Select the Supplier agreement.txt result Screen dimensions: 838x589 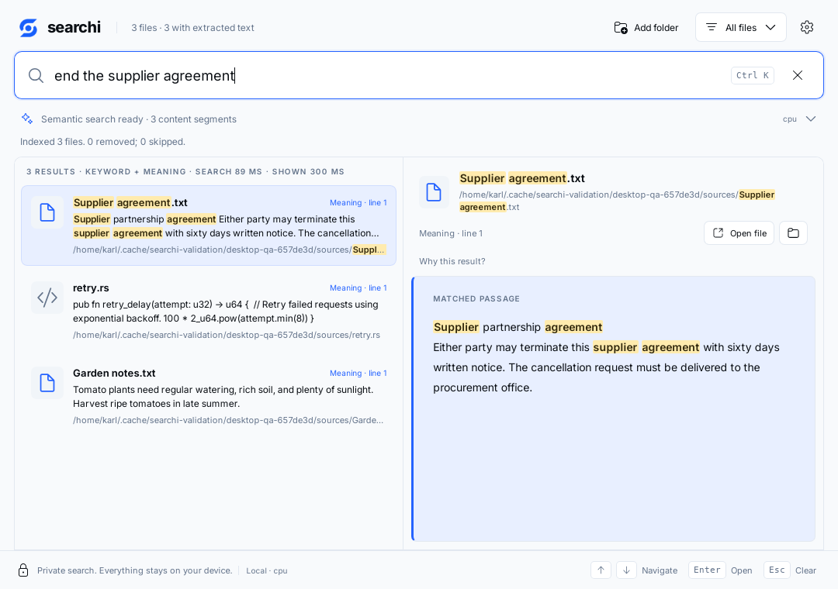click(209, 226)
